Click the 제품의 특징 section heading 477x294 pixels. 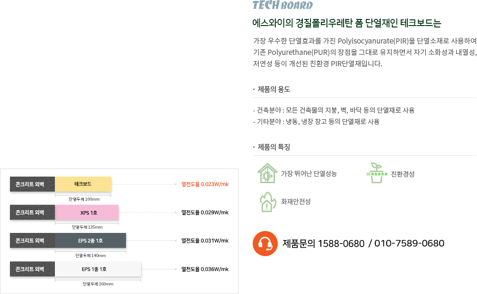coord(274,147)
